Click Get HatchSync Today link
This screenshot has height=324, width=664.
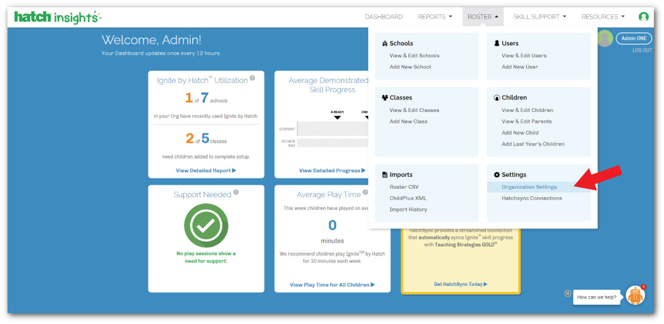click(461, 284)
